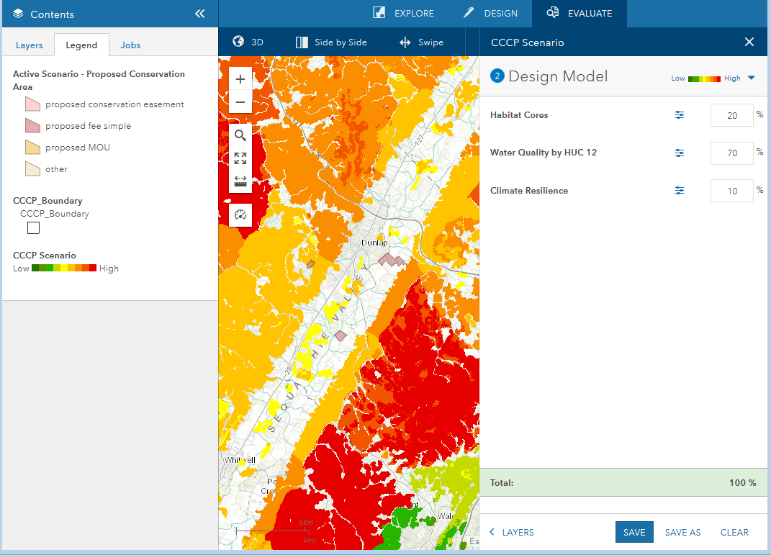The width and height of the screenshot is (771, 555).
Task: Expand the Low-High color ramp dropdown
Action: click(751, 78)
